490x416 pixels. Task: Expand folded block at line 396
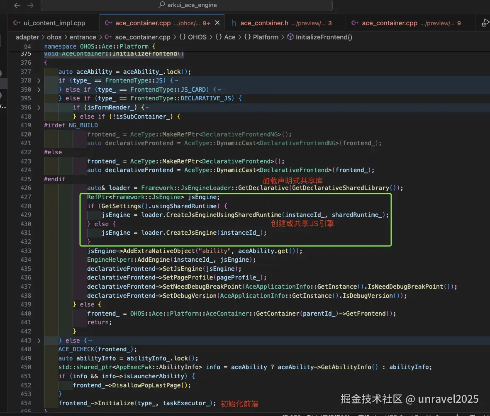pyautogui.click(x=39, y=107)
